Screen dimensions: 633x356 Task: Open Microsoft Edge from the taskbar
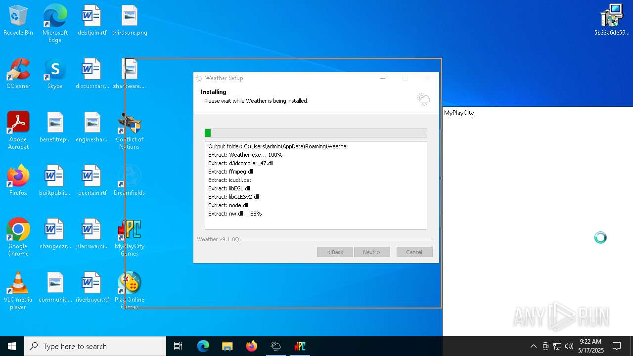203,346
